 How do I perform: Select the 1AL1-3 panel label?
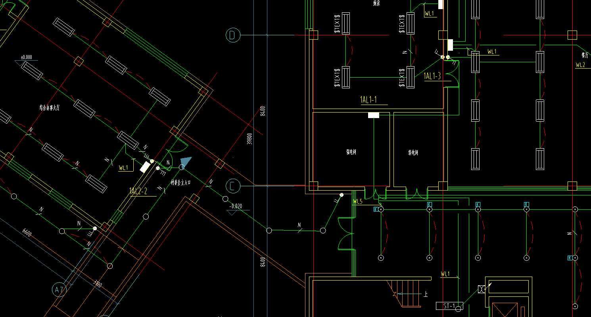(x=432, y=76)
